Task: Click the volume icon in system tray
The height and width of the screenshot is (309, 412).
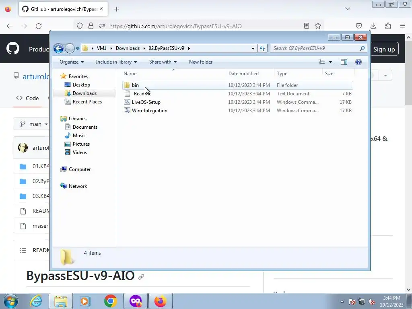Action: pos(371,302)
